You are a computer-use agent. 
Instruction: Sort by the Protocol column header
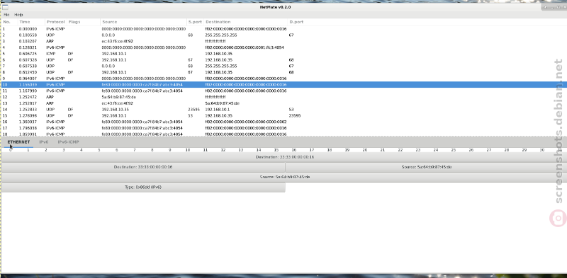pyautogui.click(x=56, y=22)
